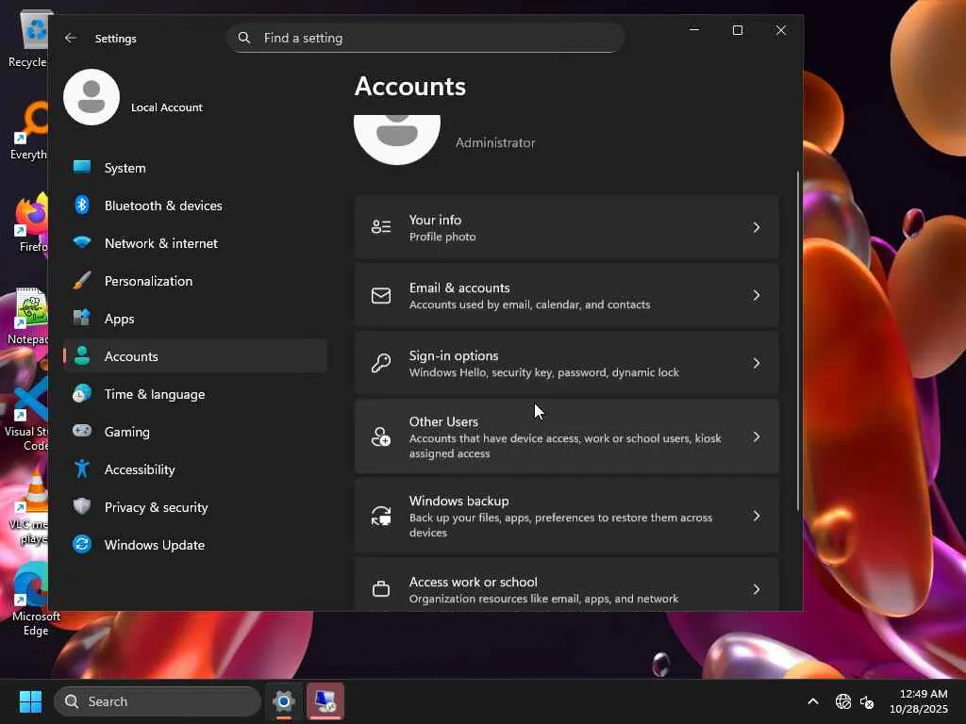Open Your info profile photo page
This screenshot has width=966, height=724.
(x=567, y=227)
